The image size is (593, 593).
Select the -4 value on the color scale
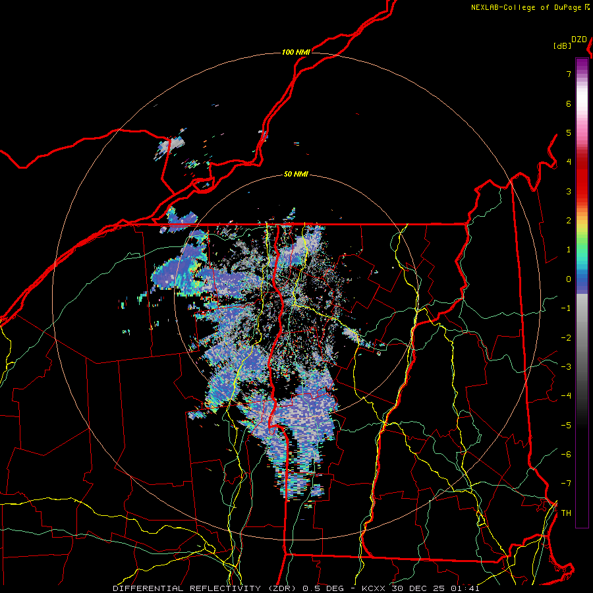[x=566, y=396]
